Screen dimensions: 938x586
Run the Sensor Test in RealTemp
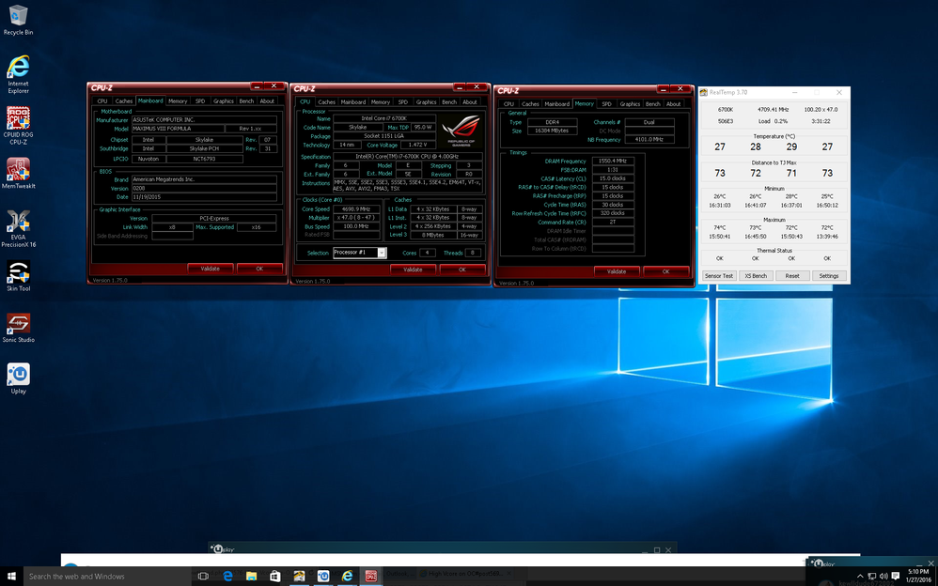(719, 276)
